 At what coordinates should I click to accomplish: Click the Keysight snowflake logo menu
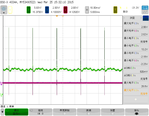(4, 10)
